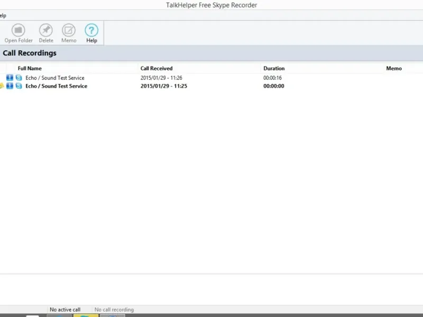The image size is (423, 317).
Task: Click the No active call status label
Action: pos(65,310)
